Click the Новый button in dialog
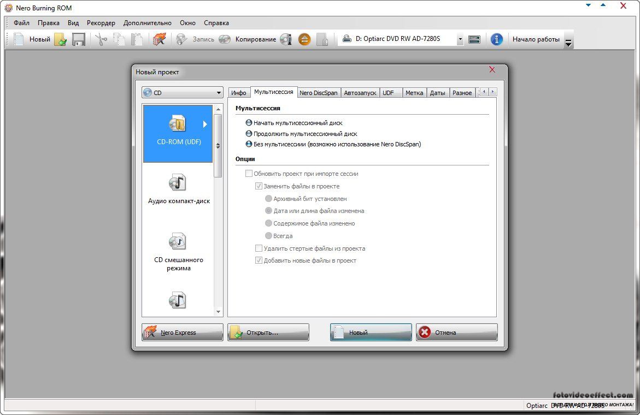 371,332
